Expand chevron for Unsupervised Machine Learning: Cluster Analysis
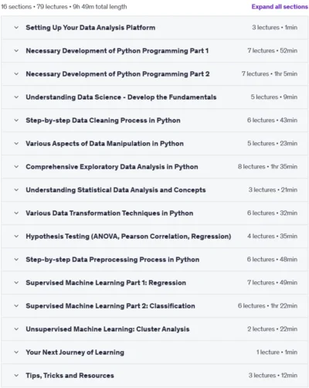 click(16, 328)
